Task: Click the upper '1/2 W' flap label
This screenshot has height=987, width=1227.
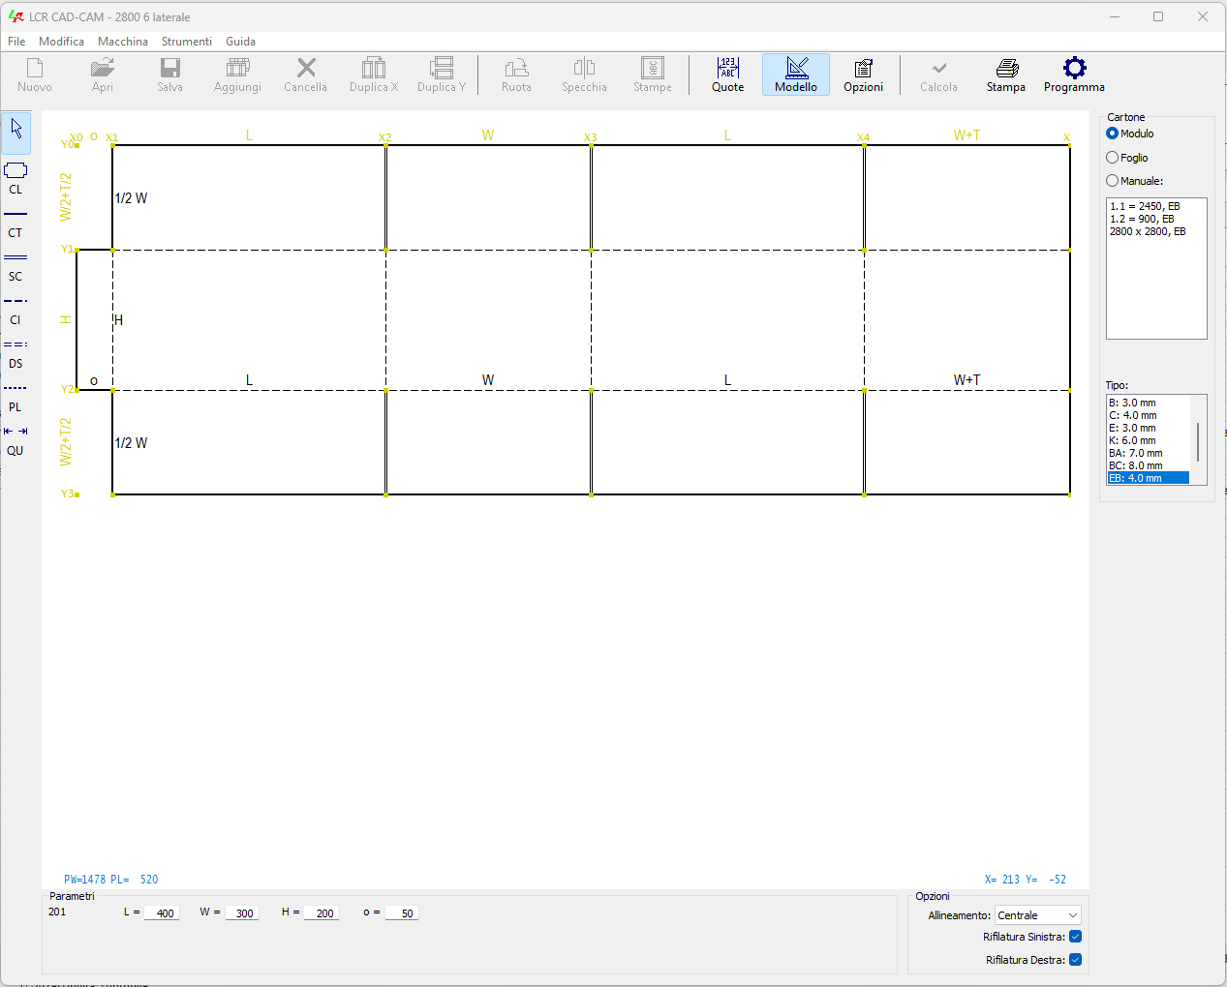Action: 132,198
